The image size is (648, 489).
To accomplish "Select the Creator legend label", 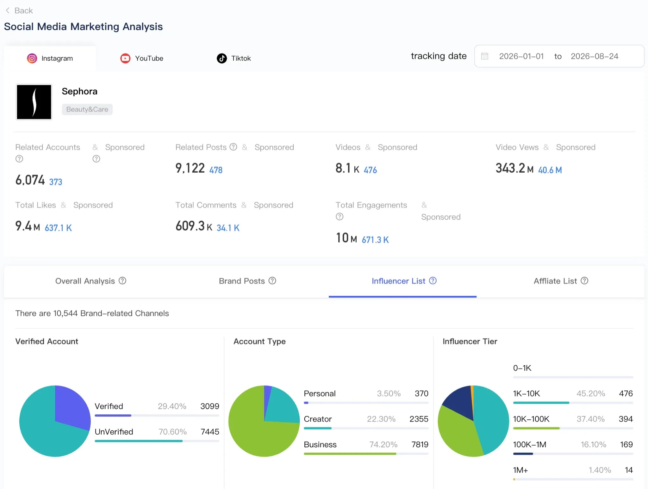I will coord(318,419).
